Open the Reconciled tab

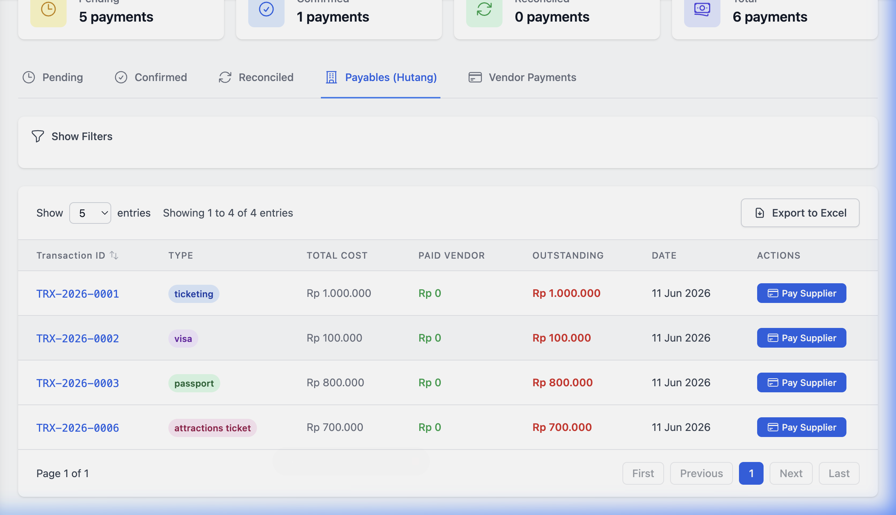coord(256,77)
